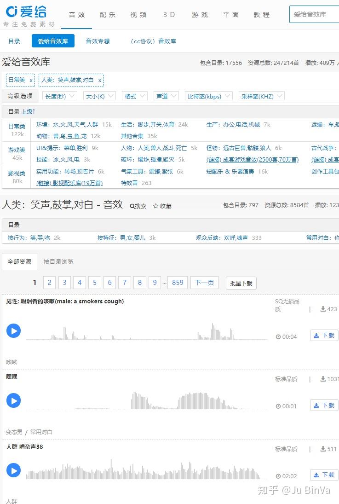Remove the 人类: 笑声,鼓掌,对白 filter tag

click(x=100, y=81)
